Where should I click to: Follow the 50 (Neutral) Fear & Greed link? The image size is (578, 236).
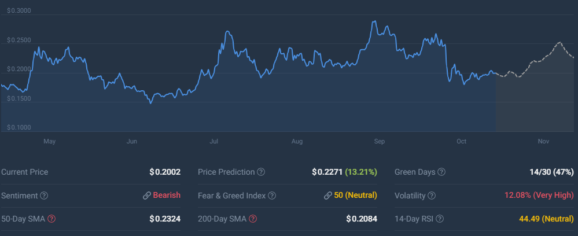pos(355,196)
